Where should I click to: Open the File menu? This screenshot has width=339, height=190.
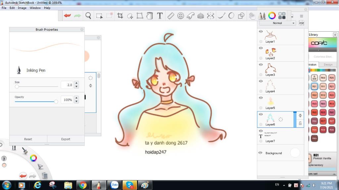pos(4,8)
